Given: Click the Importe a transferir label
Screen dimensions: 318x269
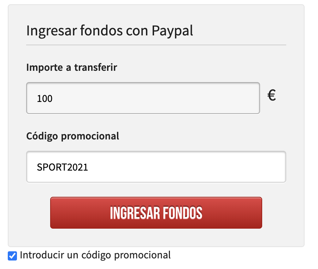Looking at the screenshot, I should tap(72, 67).
